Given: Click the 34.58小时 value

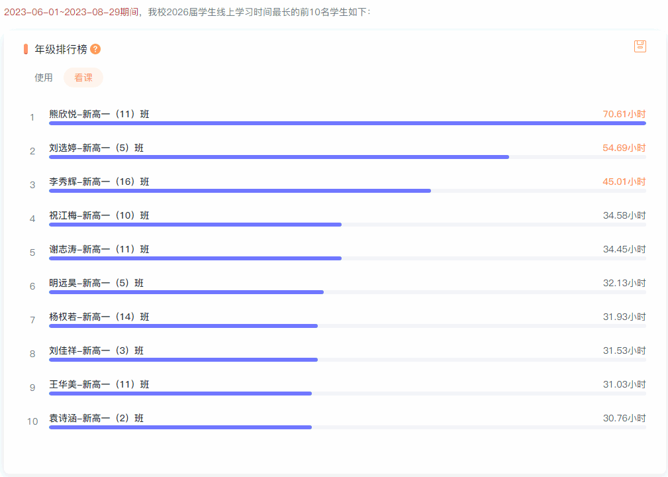Looking at the screenshot, I should [x=624, y=215].
